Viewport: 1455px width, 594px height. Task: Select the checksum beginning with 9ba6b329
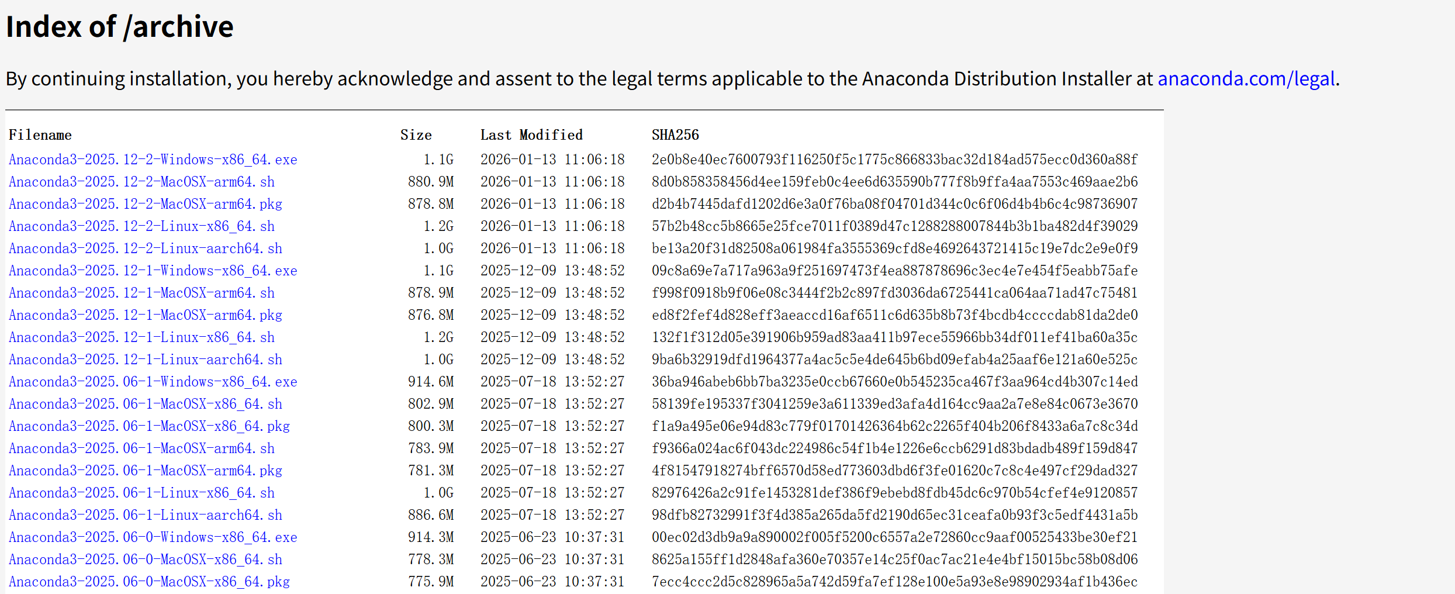895,360
